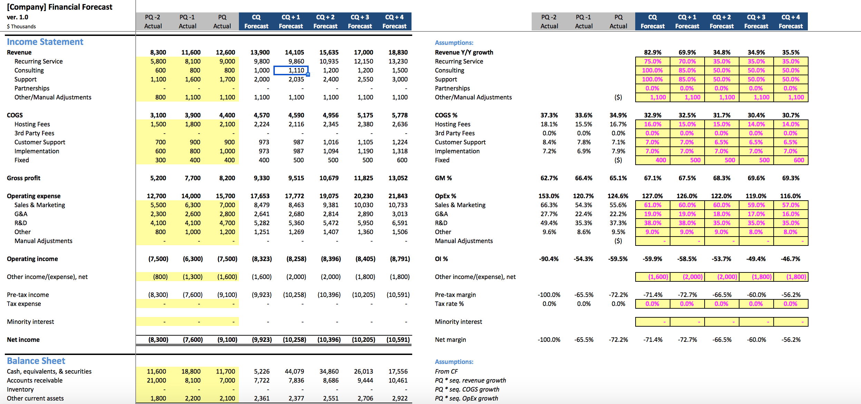Click Minority interest CQ assumption cell
The height and width of the screenshot is (404, 861).
click(652, 322)
